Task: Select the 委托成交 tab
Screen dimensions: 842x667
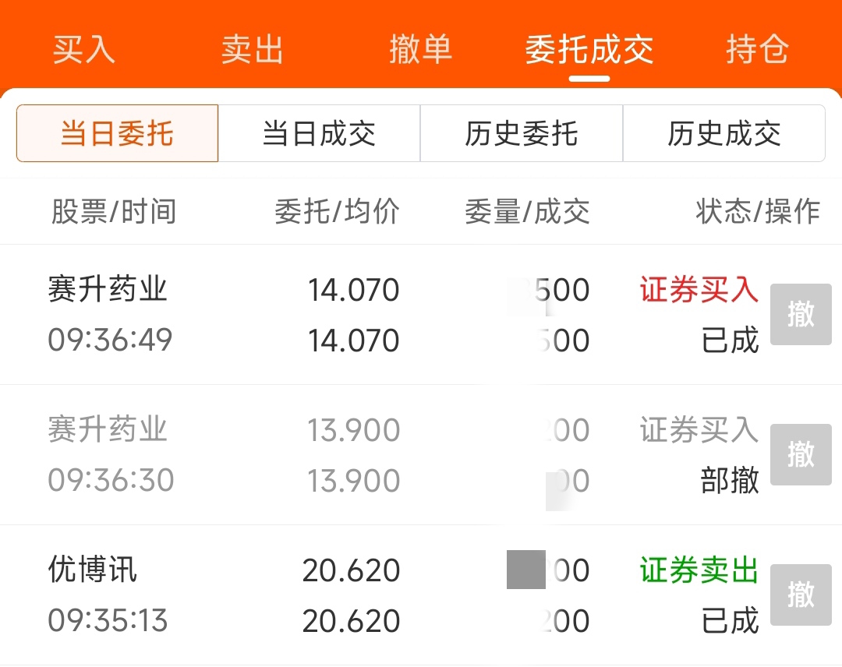Action: (589, 49)
